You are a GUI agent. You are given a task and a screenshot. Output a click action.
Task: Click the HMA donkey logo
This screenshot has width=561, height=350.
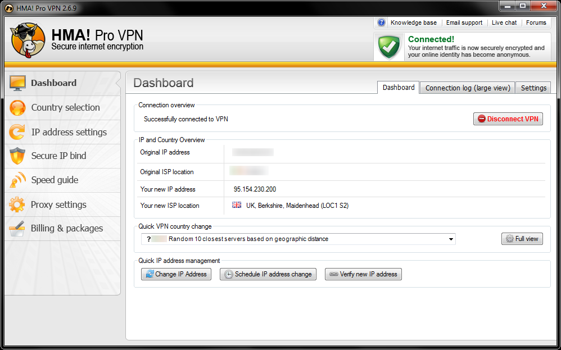click(x=28, y=39)
